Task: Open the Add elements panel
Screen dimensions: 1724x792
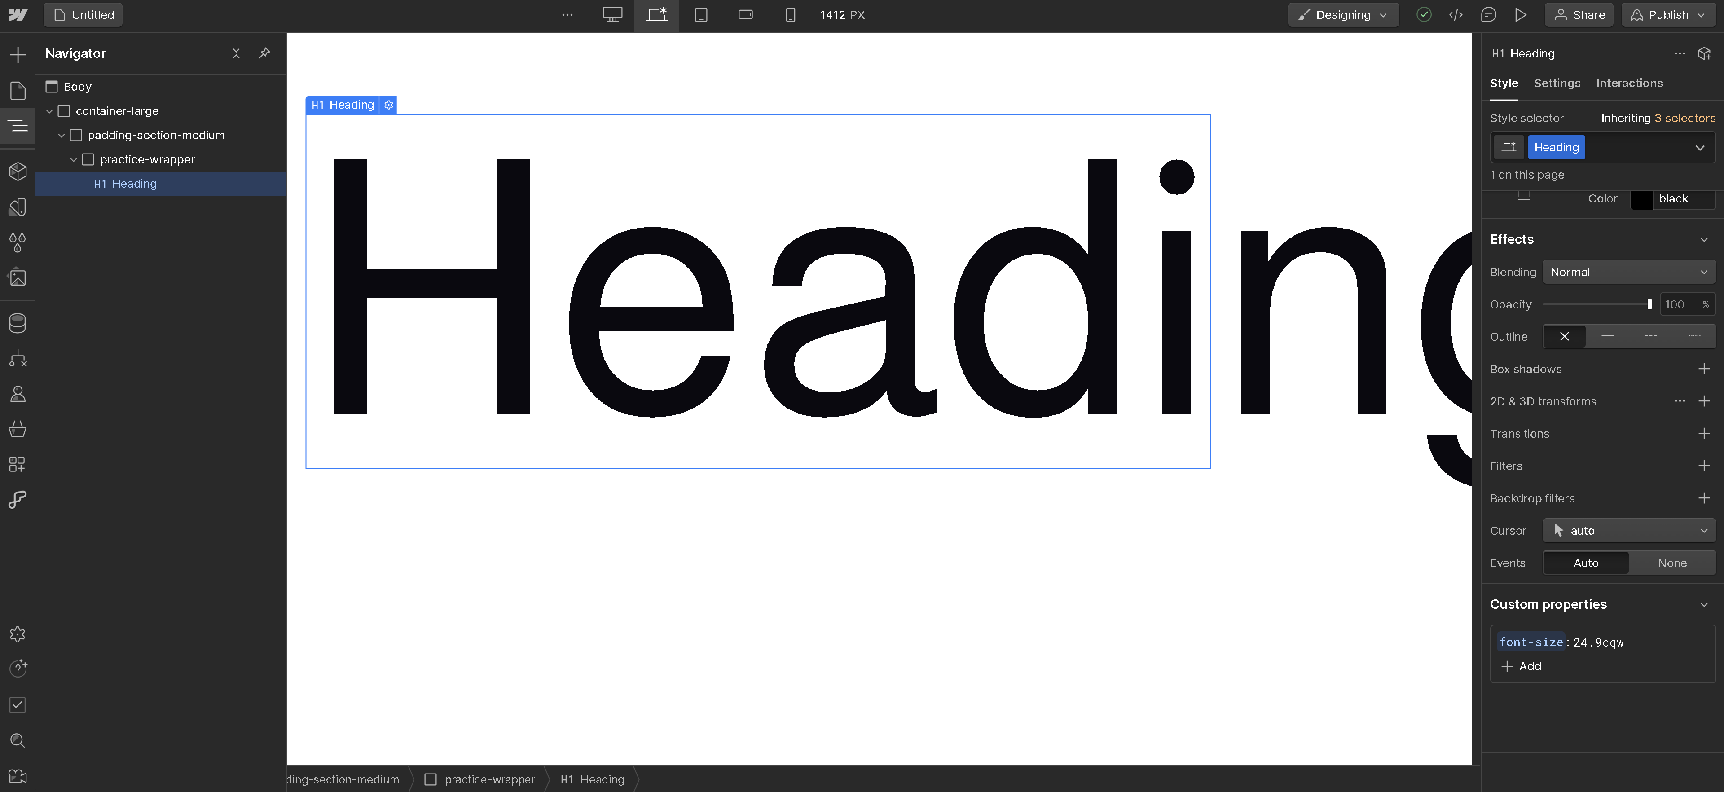Action: [x=18, y=54]
